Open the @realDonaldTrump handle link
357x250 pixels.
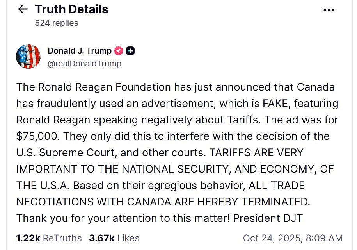tap(84, 63)
